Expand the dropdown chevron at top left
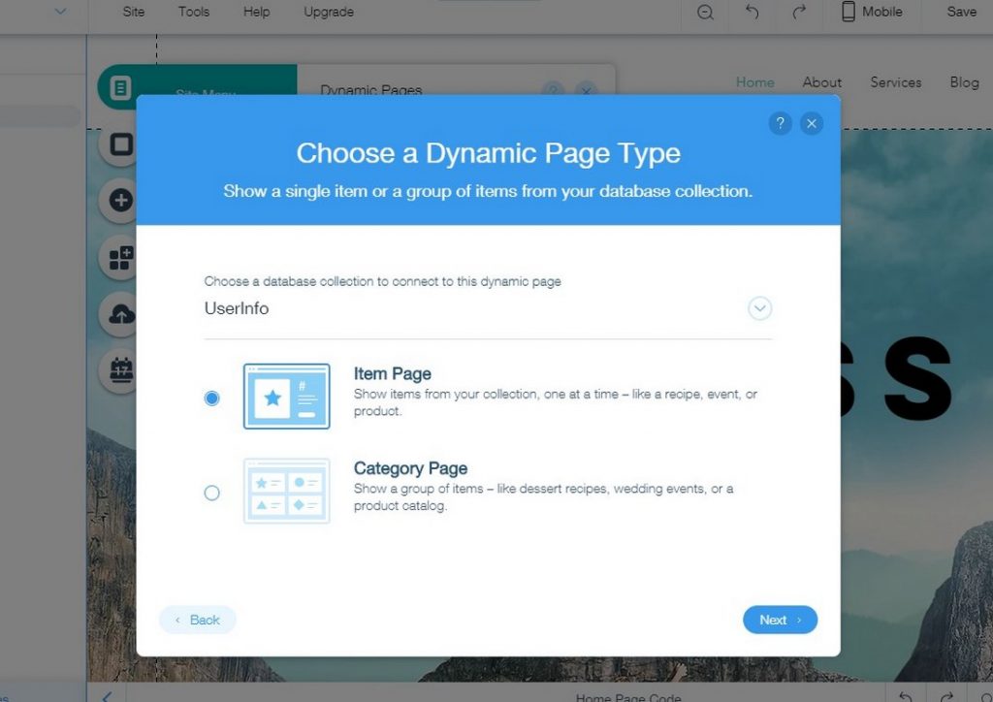The width and height of the screenshot is (993, 702). 60,13
